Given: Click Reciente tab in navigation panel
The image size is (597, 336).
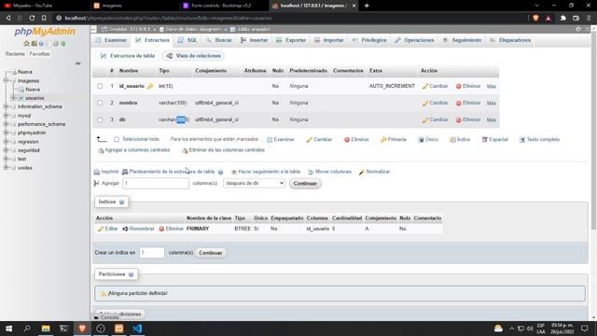Looking at the screenshot, I should 15,54.
